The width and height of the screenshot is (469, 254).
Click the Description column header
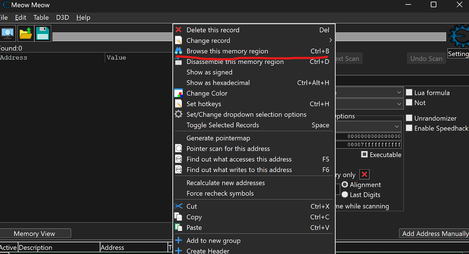click(59, 248)
